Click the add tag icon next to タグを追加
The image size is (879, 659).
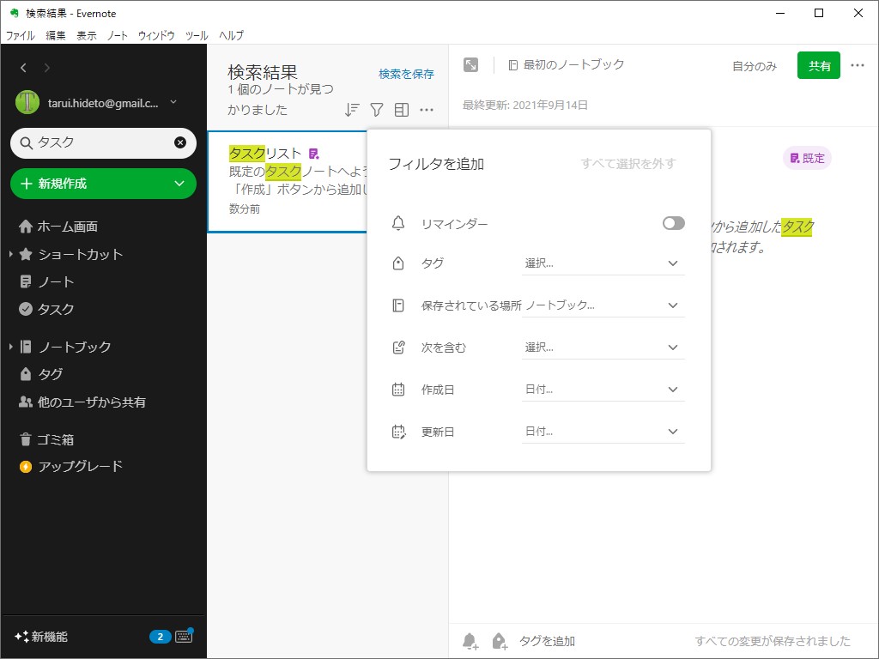(x=499, y=640)
